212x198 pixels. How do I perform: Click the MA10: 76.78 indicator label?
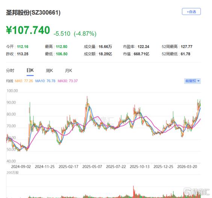[45, 81]
